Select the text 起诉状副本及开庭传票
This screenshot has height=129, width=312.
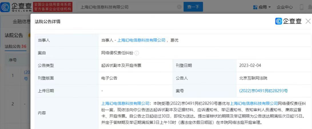click(121, 65)
